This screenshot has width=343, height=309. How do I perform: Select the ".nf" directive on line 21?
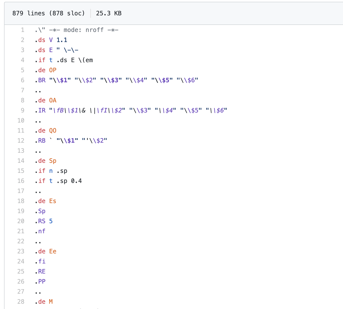pos(40,231)
